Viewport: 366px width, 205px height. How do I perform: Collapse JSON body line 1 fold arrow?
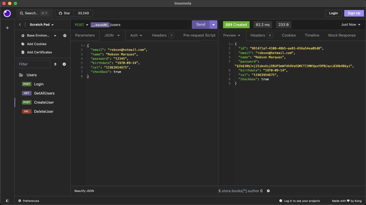pyautogui.click(x=84, y=45)
